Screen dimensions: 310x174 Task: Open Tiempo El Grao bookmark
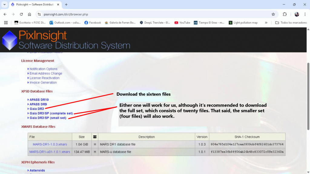coord(209,23)
